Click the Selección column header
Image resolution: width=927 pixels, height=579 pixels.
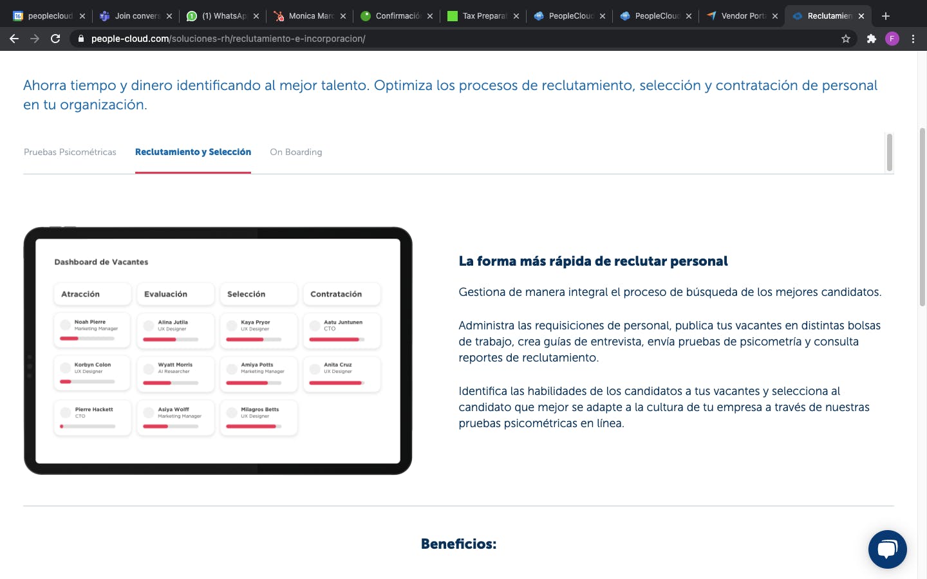259,294
